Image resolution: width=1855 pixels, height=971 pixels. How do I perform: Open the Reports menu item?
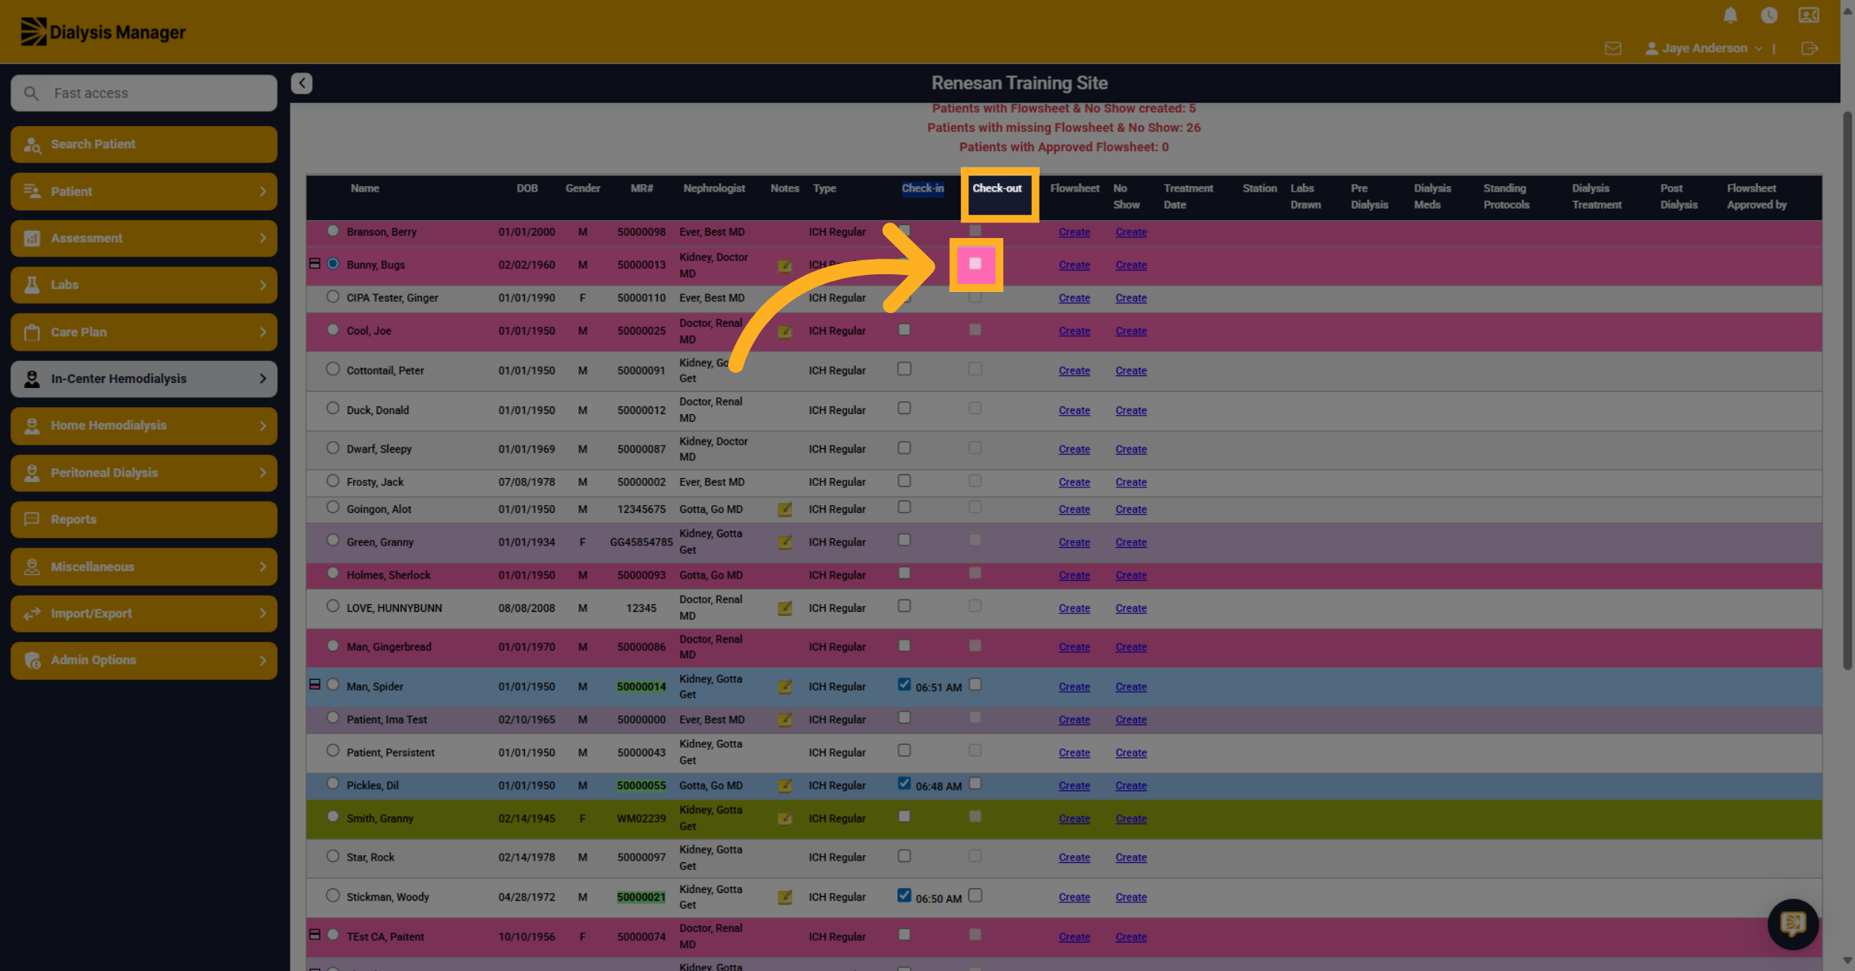coord(144,519)
